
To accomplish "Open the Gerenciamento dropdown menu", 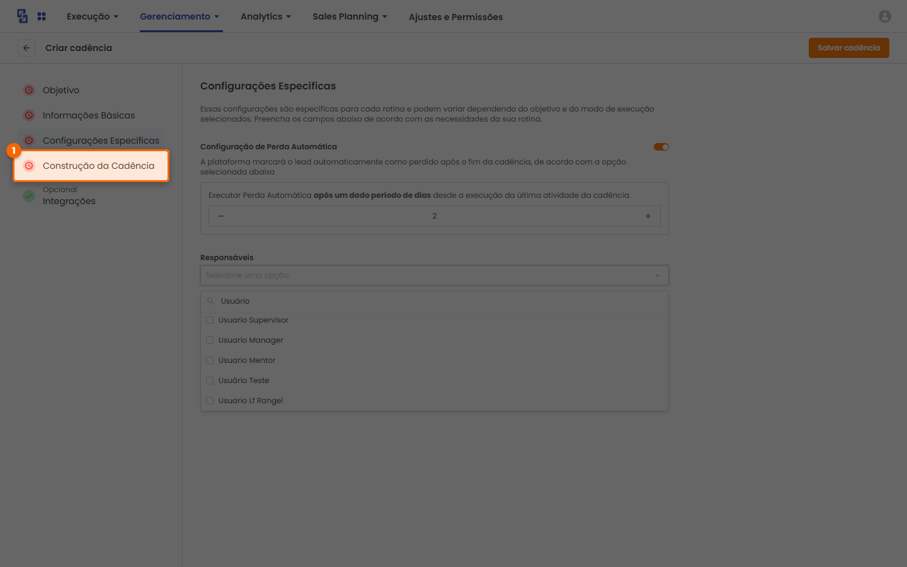I will 180,16.
